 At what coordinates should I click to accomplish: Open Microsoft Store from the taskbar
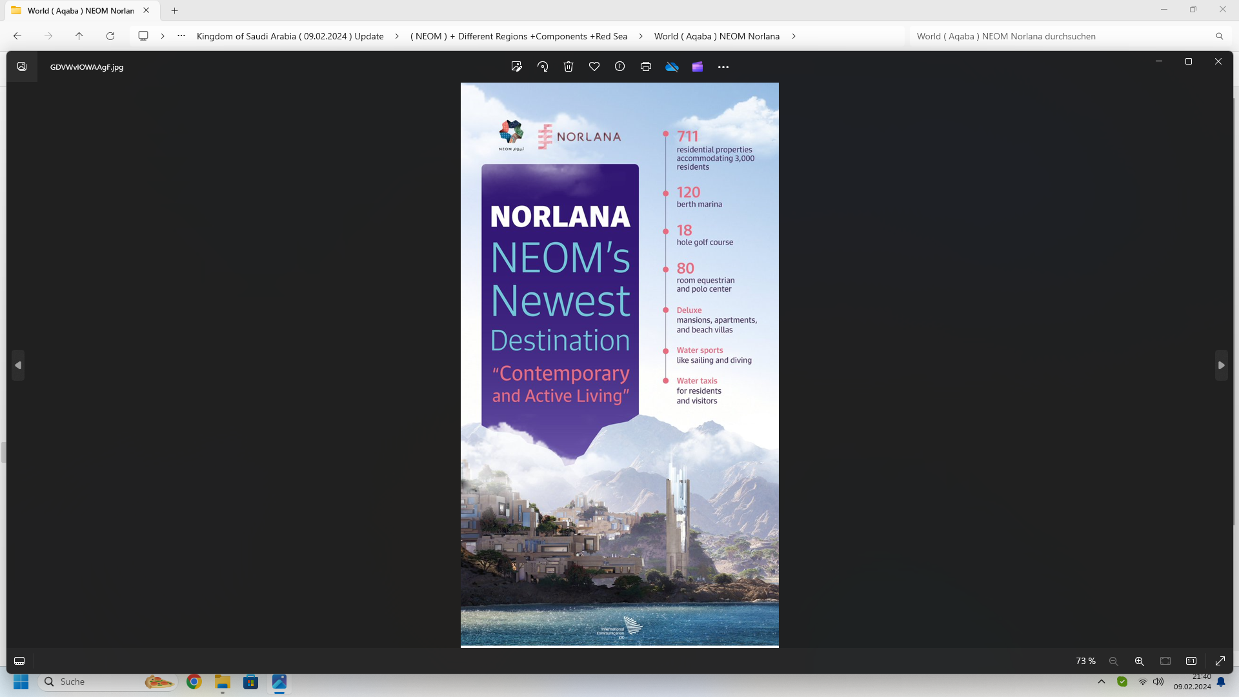pyautogui.click(x=251, y=682)
